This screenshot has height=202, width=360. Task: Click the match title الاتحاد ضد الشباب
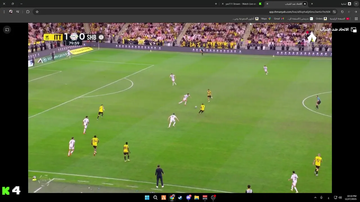click(334, 29)
